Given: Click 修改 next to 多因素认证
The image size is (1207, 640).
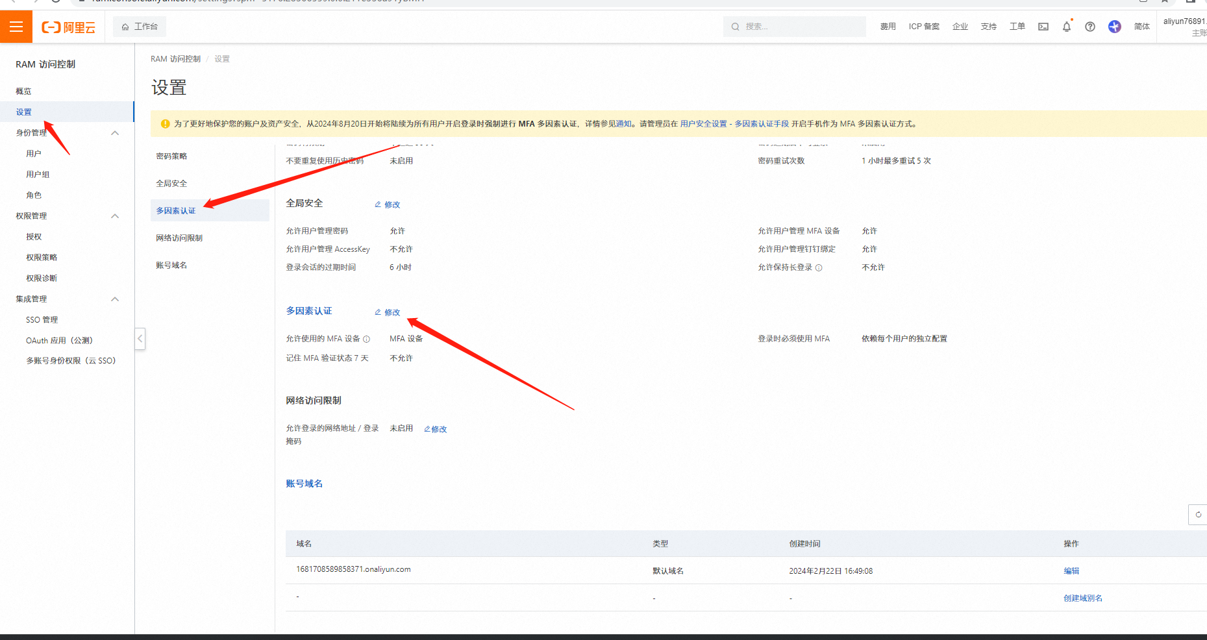Looking at the screenshot, I should pos(388,312).
